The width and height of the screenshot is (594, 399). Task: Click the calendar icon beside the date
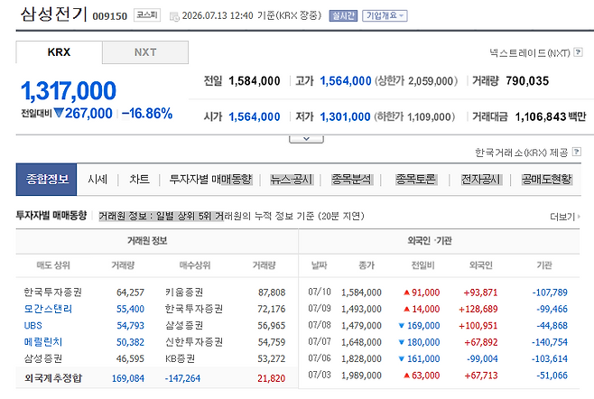(x=174, y=16)
